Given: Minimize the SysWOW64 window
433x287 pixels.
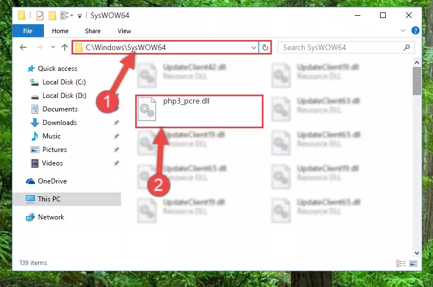Looking at the screenshot, I should [358, 15].
